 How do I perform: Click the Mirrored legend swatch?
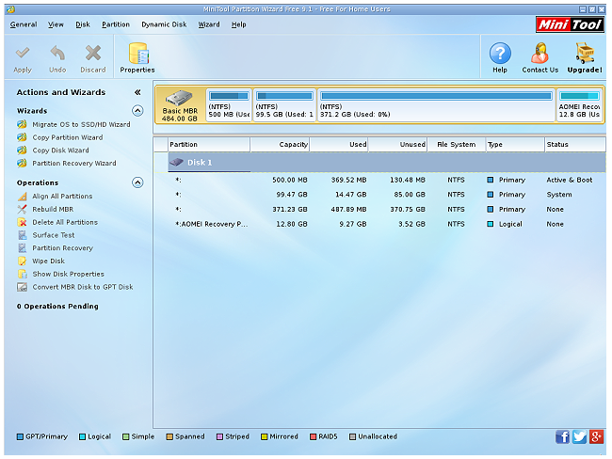(264, 436)
